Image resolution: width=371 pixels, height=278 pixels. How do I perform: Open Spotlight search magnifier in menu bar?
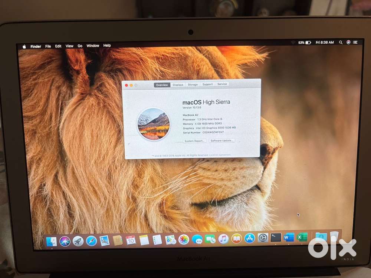(x=341, y=42)
